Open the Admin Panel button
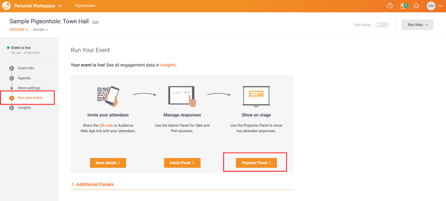The width and height of the screenshot is (446, 201). 182,163
